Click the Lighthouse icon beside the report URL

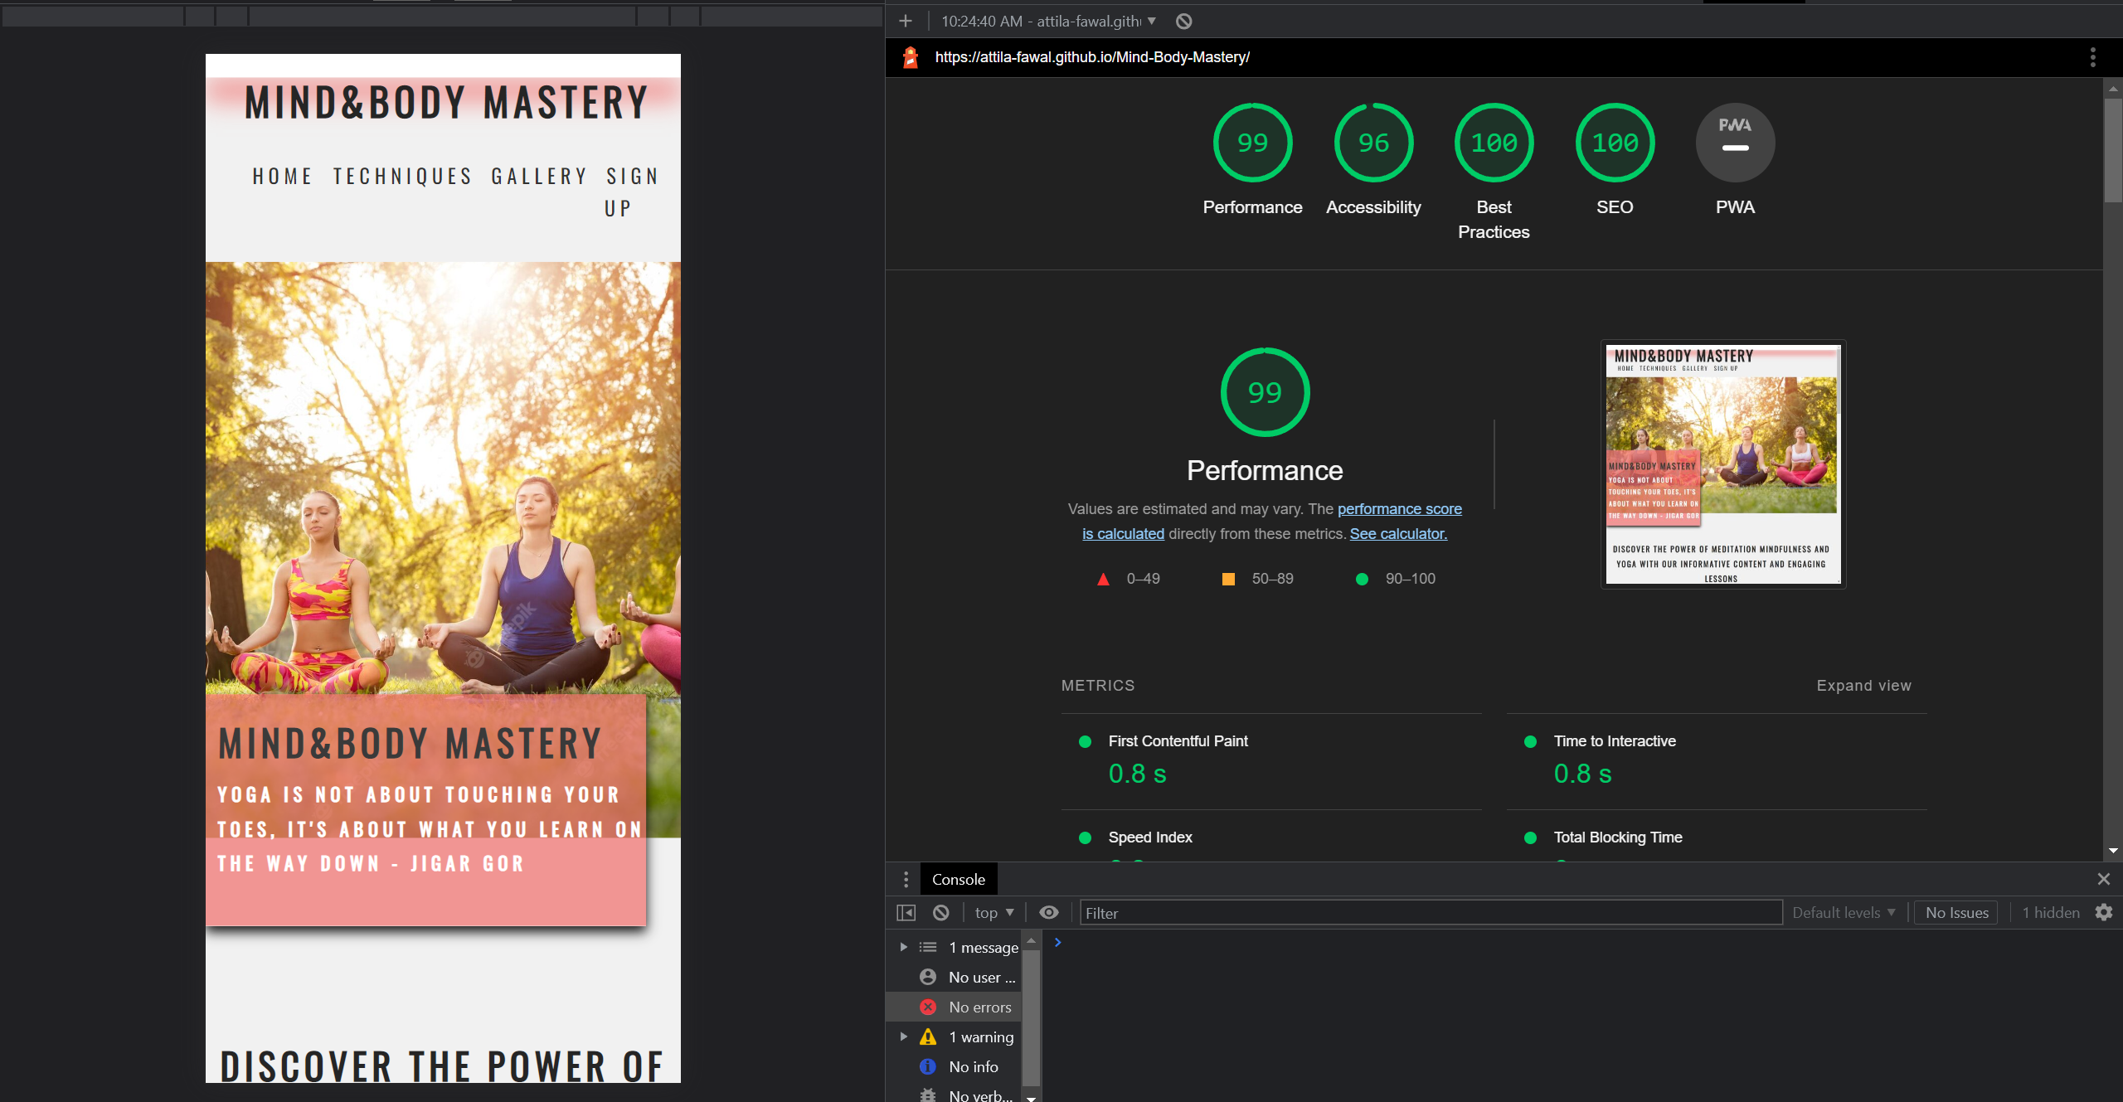910,57
